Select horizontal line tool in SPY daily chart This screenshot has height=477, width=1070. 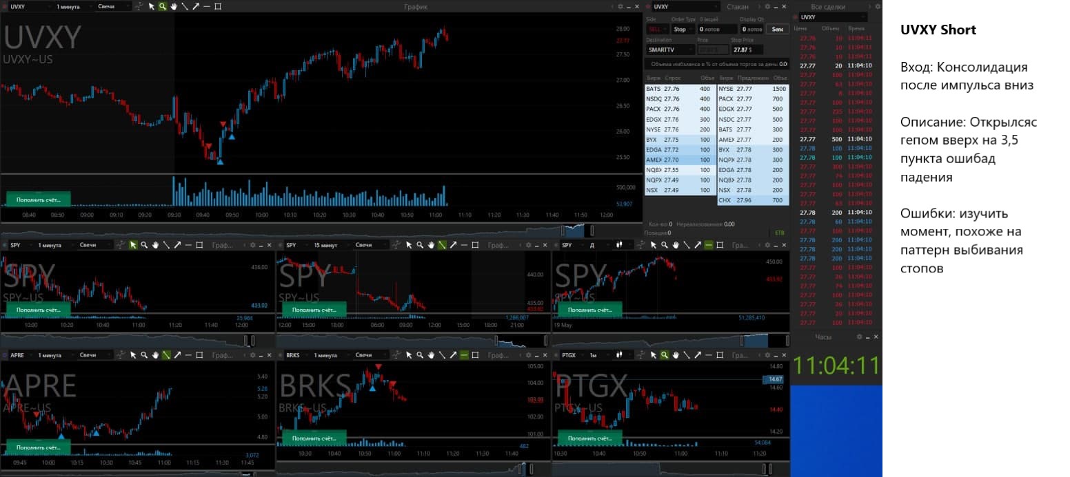[x=709, y=244]
